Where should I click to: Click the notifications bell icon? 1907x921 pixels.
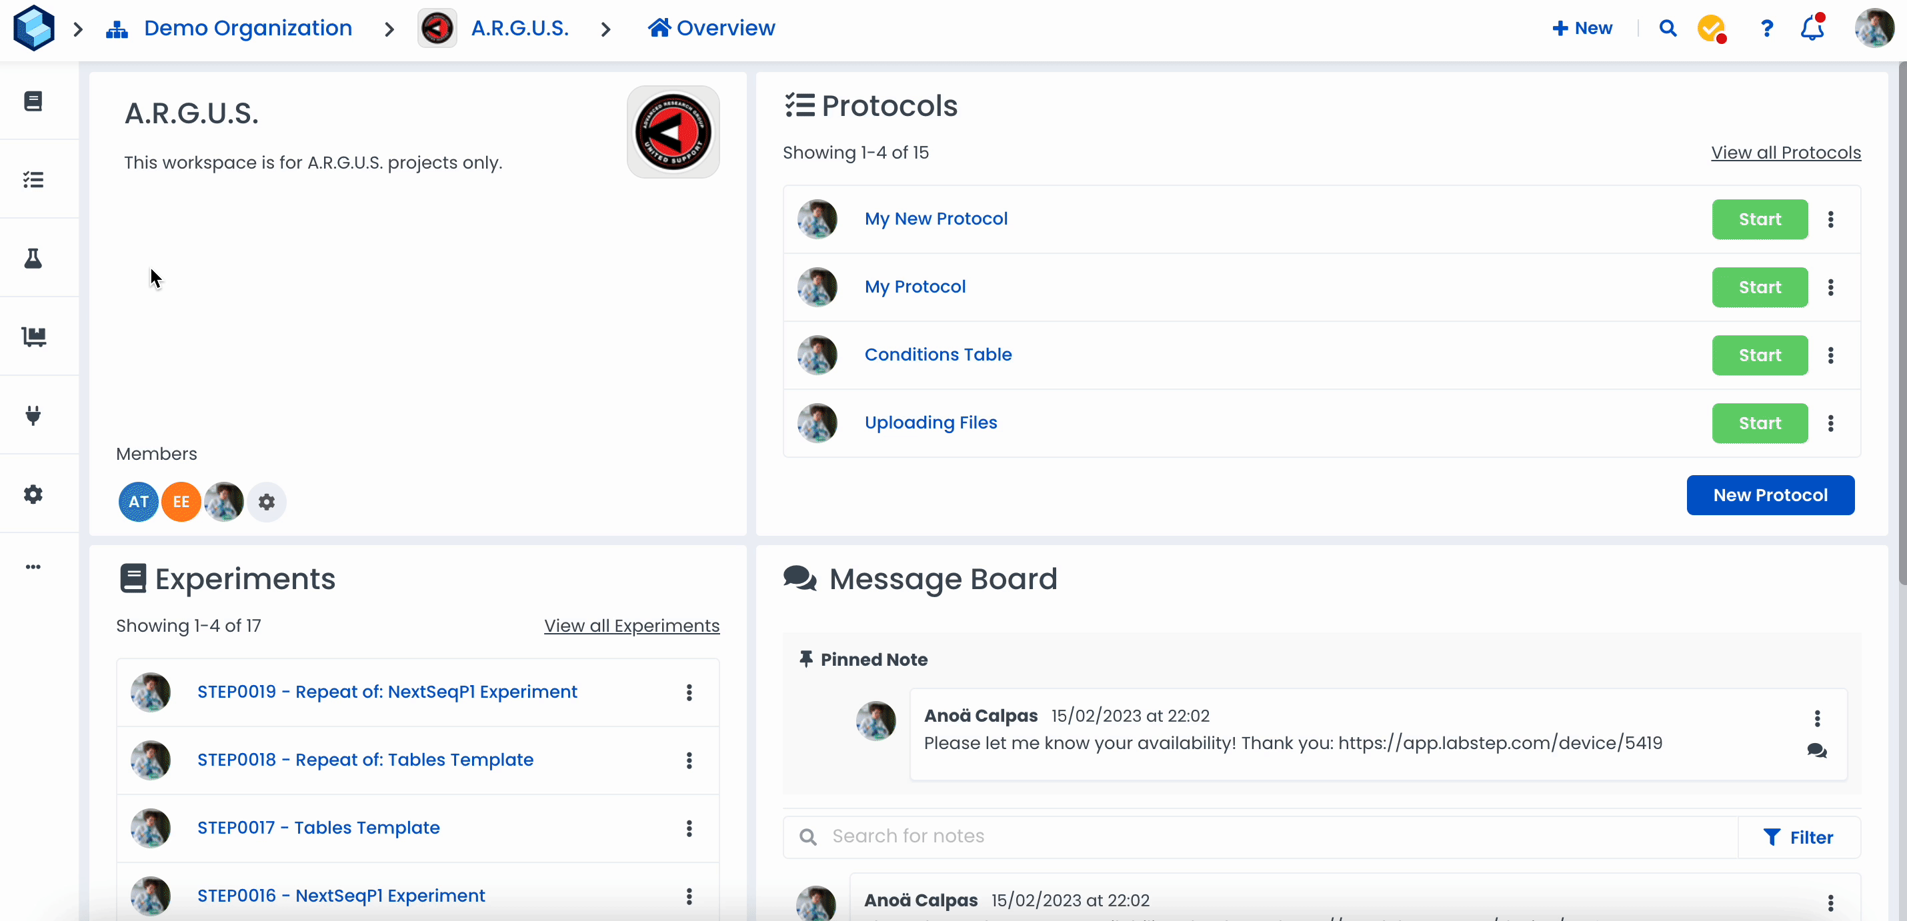1812,28
